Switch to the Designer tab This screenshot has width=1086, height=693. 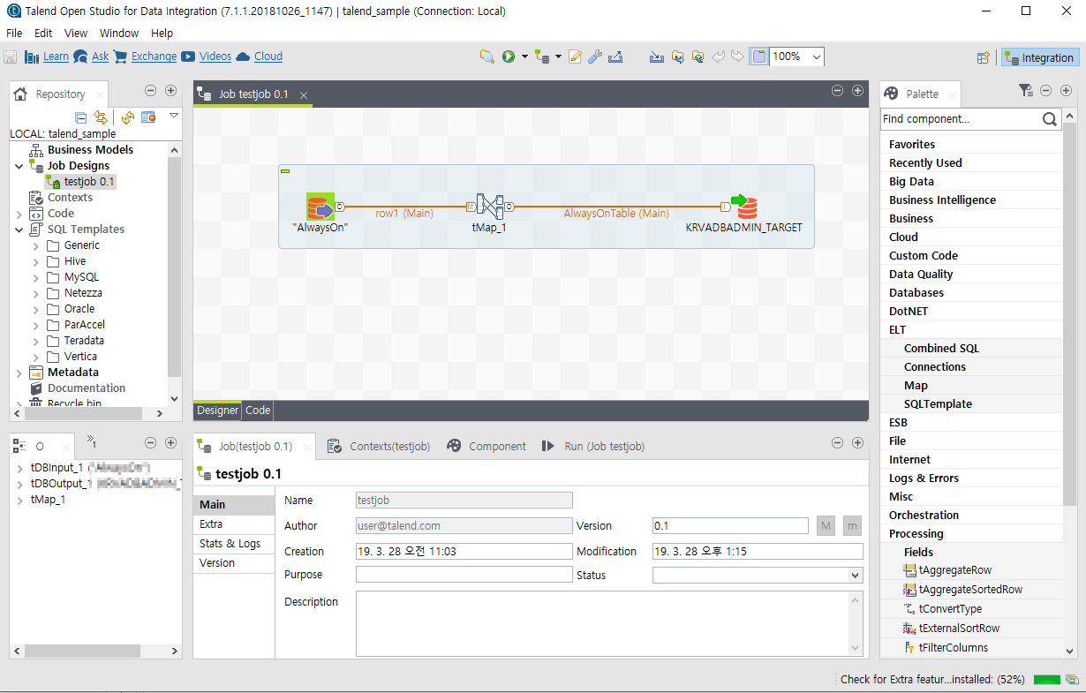point(217,411)
